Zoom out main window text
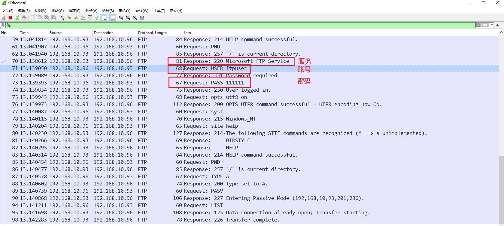Viewport: 504px width, 226px height. pyautogui.click(x=128, y=18)
